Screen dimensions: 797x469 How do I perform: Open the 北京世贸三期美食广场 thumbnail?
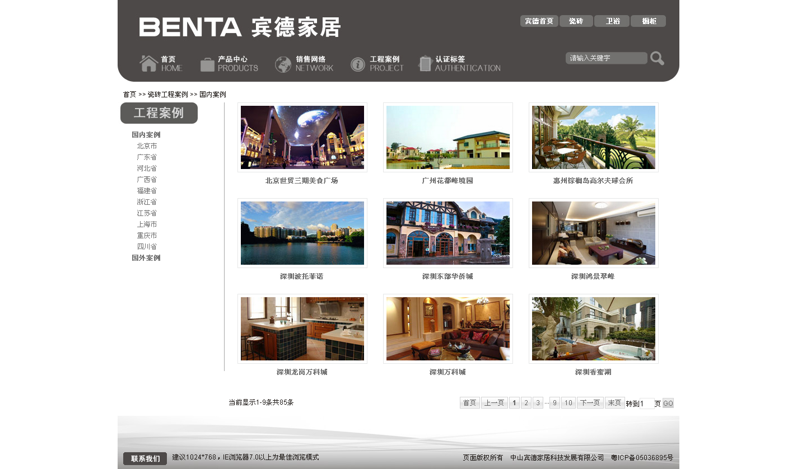(x=302, y=138)
